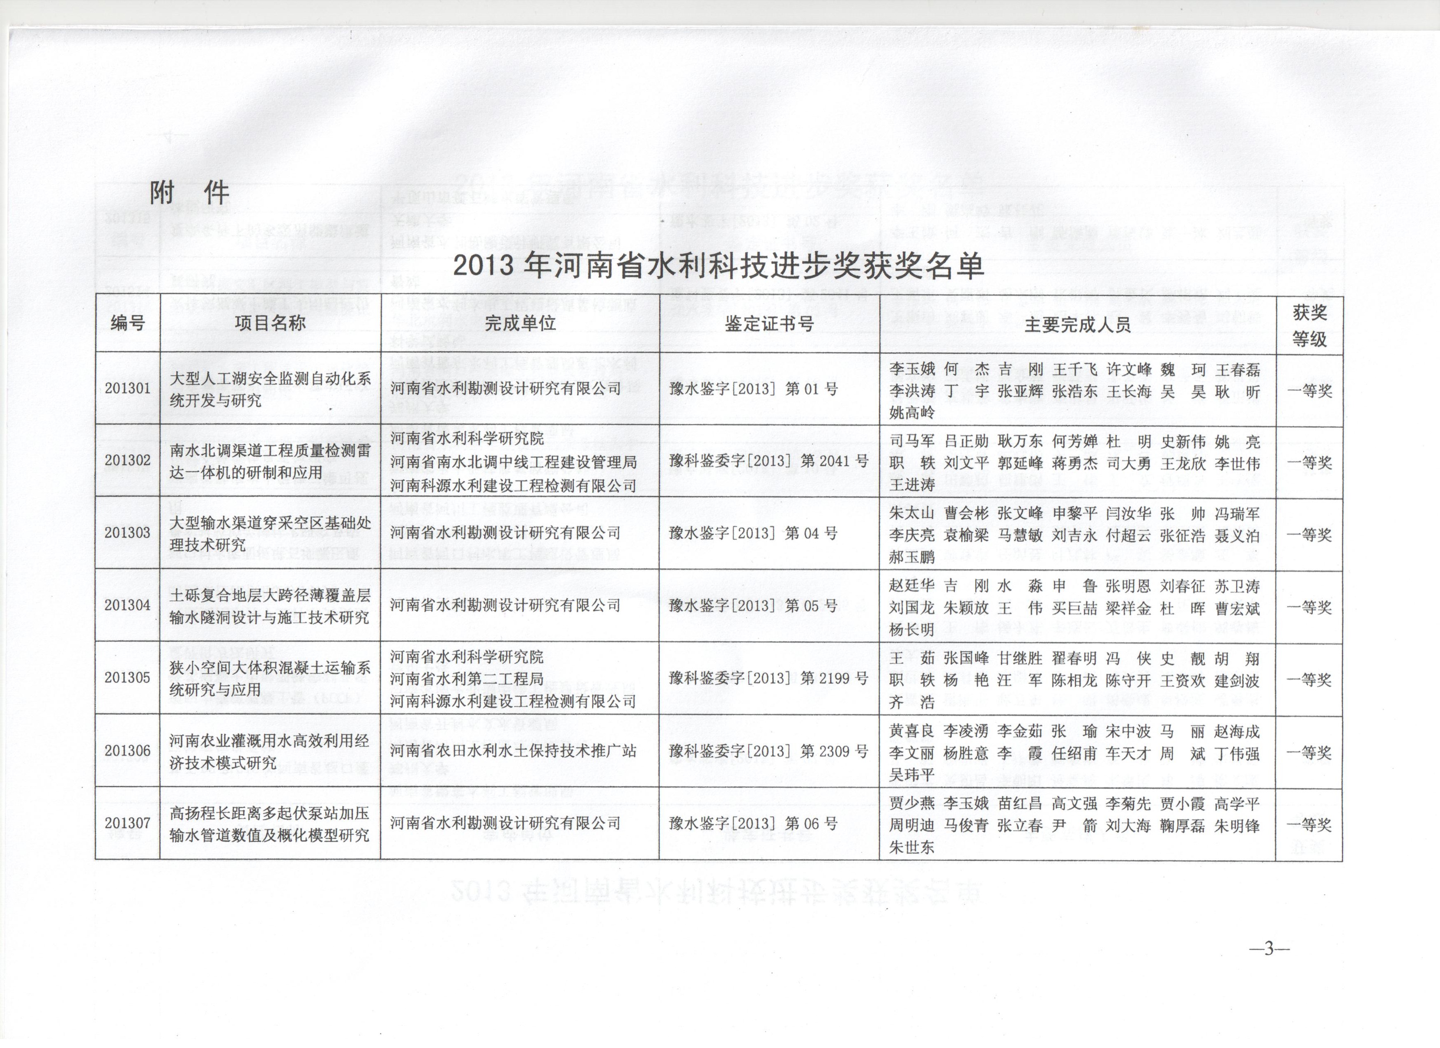Viewport: 1440px width, 1048px height.
Task: Click '一等奖' in row 201305
Action: (x=1309, y=680)
